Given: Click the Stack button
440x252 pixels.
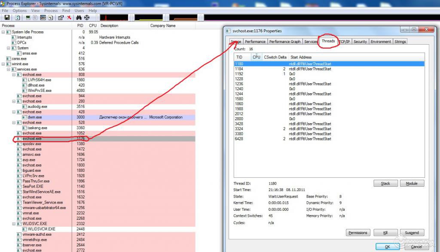Looking at the screenshot, I should click(x=385, y=183).
